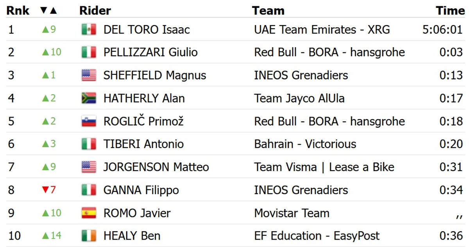The image size is (469, 247).
Task: Click the green up arrow for Healy
Action: coord(45,236)
